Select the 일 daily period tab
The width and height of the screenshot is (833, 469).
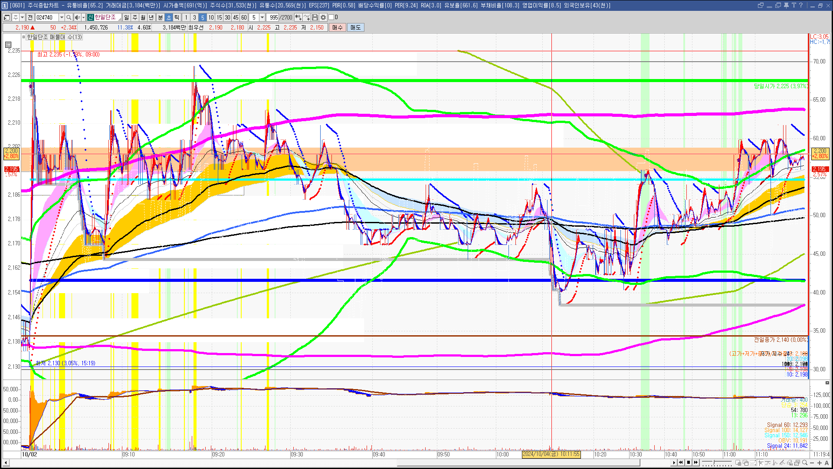(126, 17)
